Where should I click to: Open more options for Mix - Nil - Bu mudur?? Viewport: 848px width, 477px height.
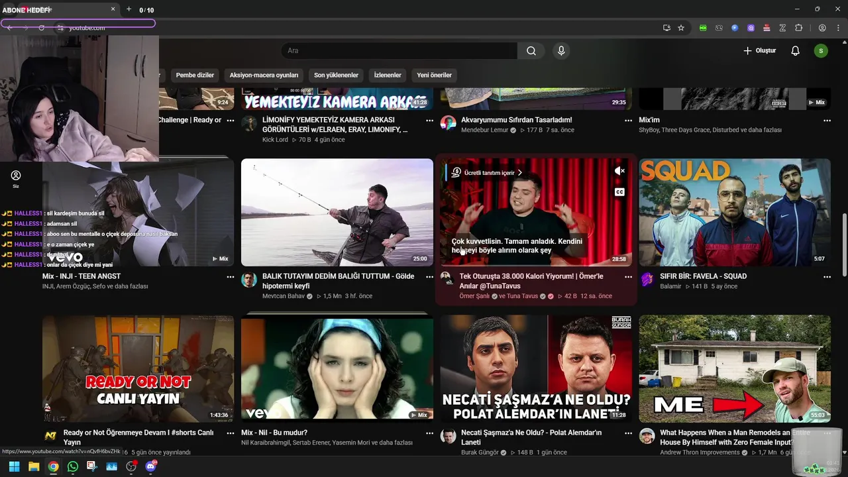[429, 433]
